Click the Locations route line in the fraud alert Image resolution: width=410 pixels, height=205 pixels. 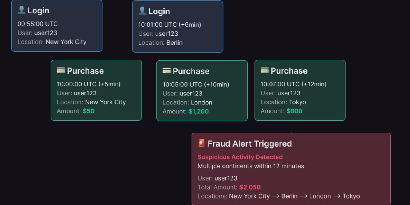pos(294,196)
